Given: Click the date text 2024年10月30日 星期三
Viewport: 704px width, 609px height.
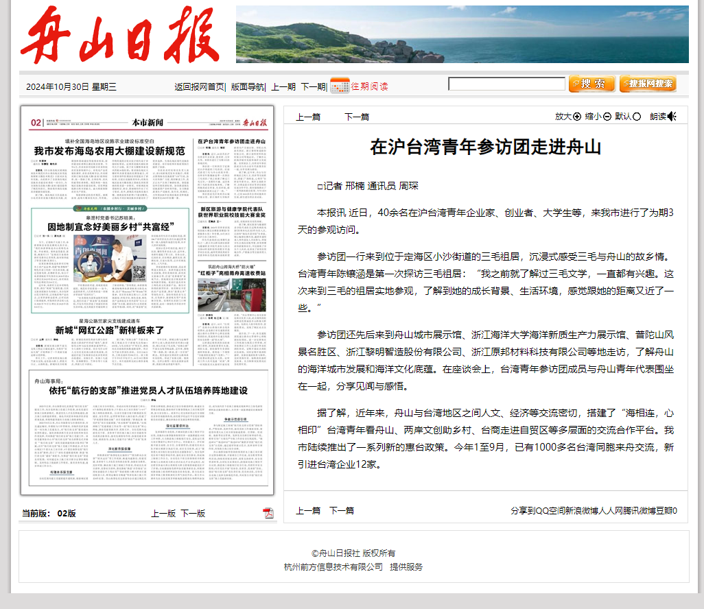Looking at the screenshot, I should pyautogui.click(x=71, y=86).
